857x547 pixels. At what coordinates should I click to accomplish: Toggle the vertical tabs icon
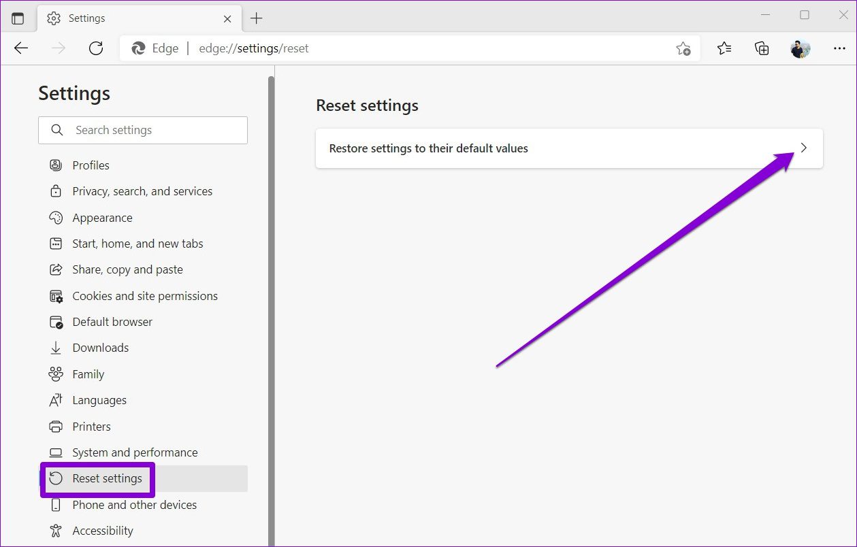pyautogui.click(x=18, y=18)
